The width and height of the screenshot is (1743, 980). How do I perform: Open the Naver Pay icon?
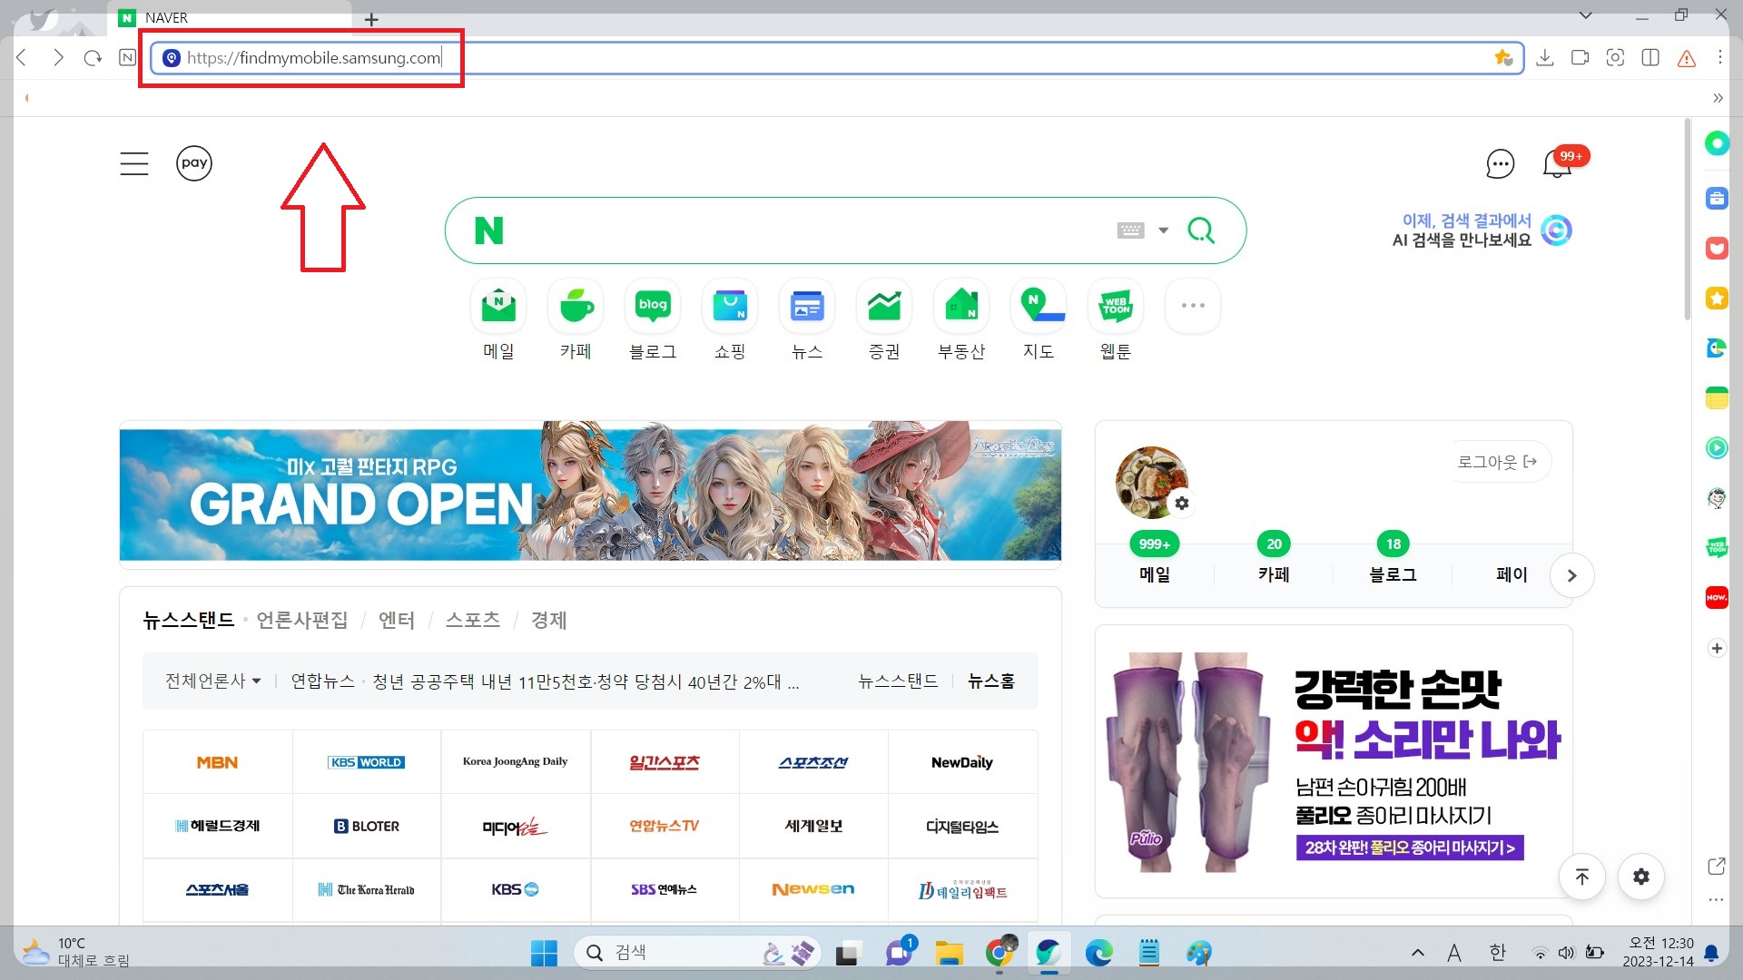pyautogui.click(x=194, y=163)
